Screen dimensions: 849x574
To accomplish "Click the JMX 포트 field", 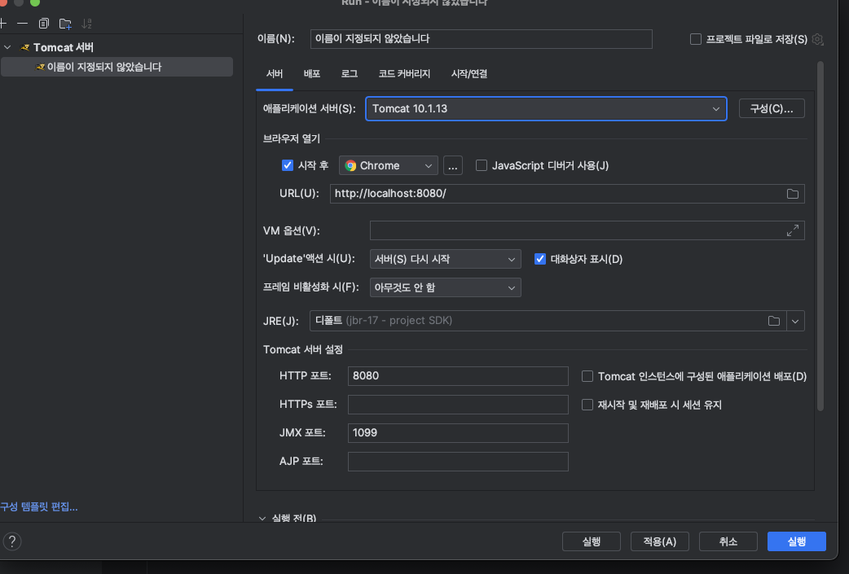I will coord(458,433).
